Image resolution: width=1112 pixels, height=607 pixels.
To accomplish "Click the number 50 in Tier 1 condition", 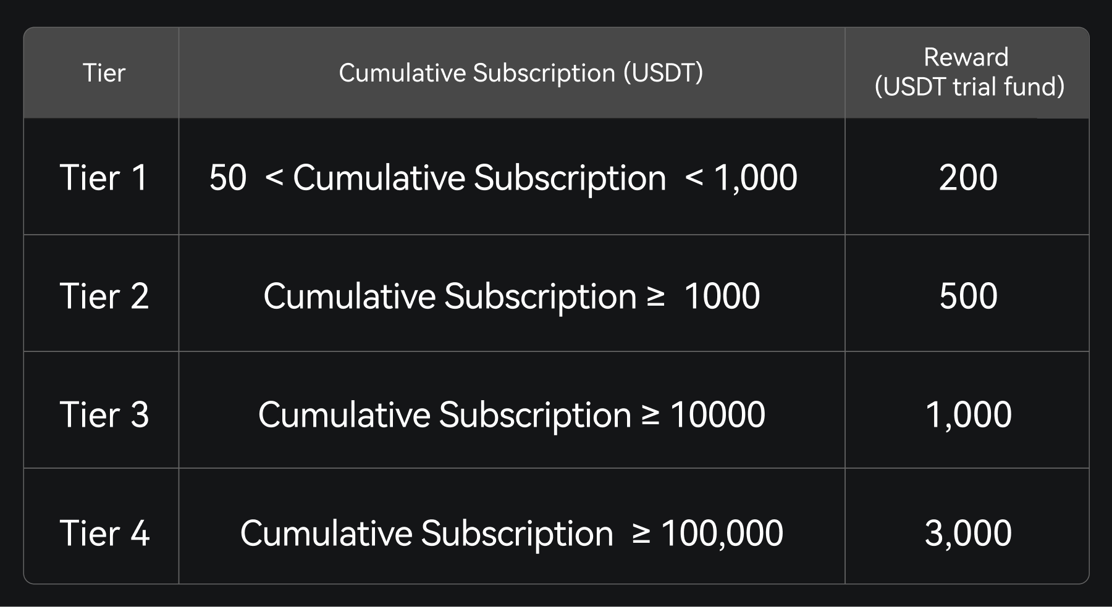I will (228, 178).
